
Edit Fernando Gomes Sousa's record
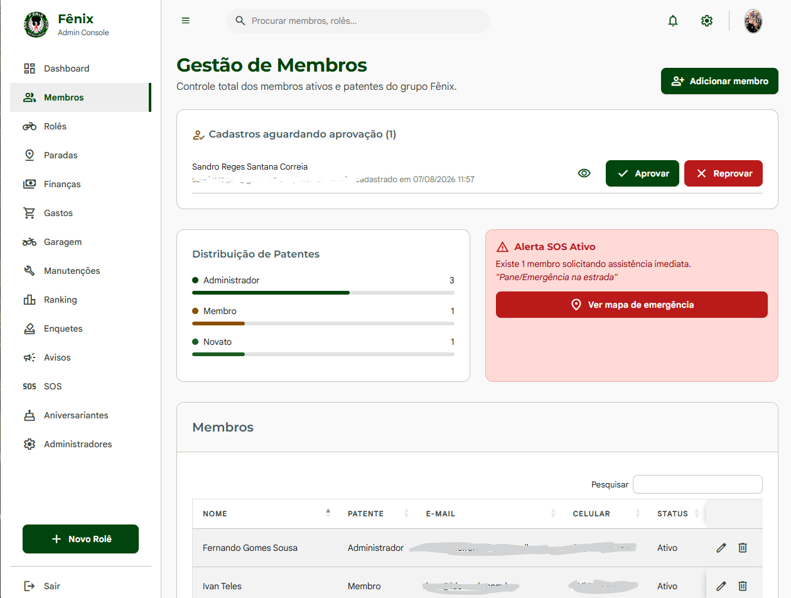point(721,548)
